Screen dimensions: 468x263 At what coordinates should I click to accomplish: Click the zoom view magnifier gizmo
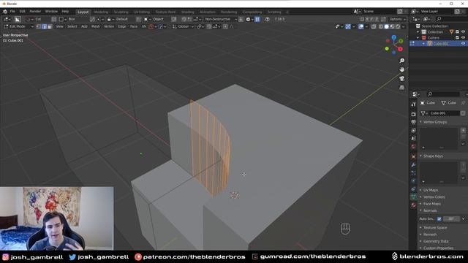click(401, 61)
